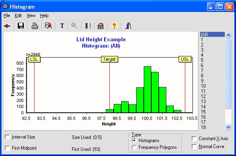236x156 pixels.
Task: Select item 1 in the subgroup list
Action: 212,40
